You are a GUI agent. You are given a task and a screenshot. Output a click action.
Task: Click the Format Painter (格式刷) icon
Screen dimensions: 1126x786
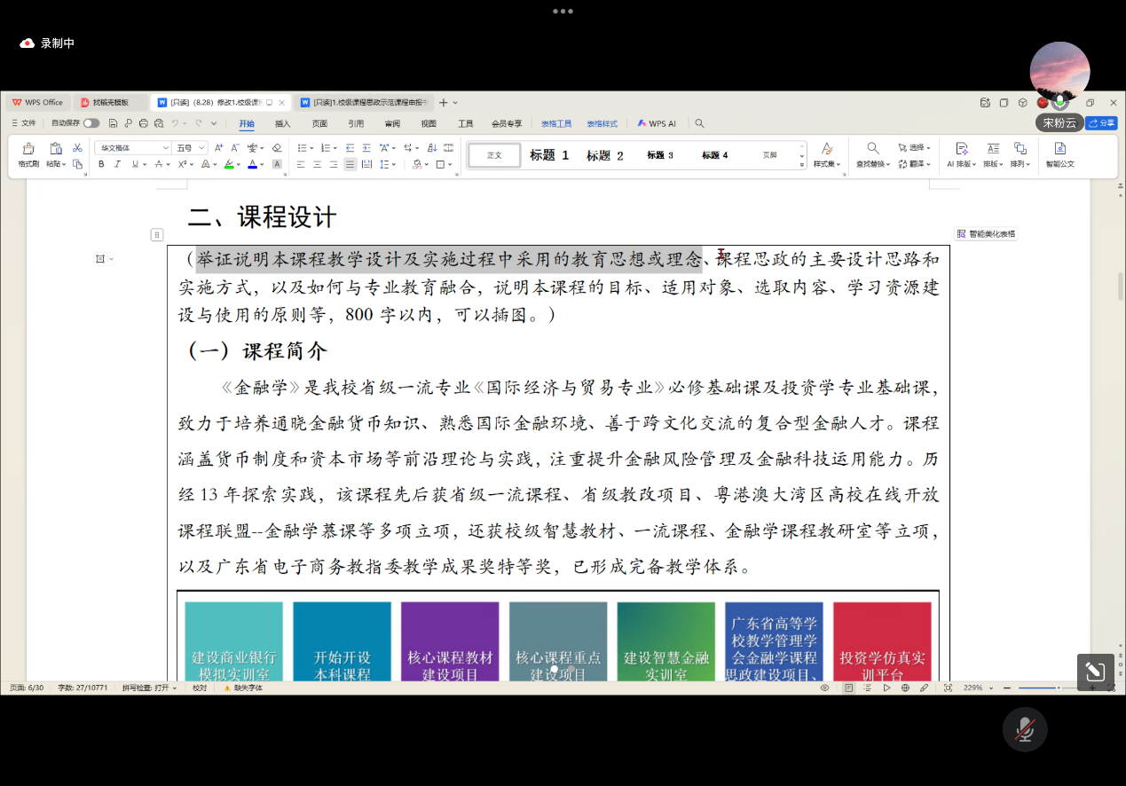coord(28,153)
